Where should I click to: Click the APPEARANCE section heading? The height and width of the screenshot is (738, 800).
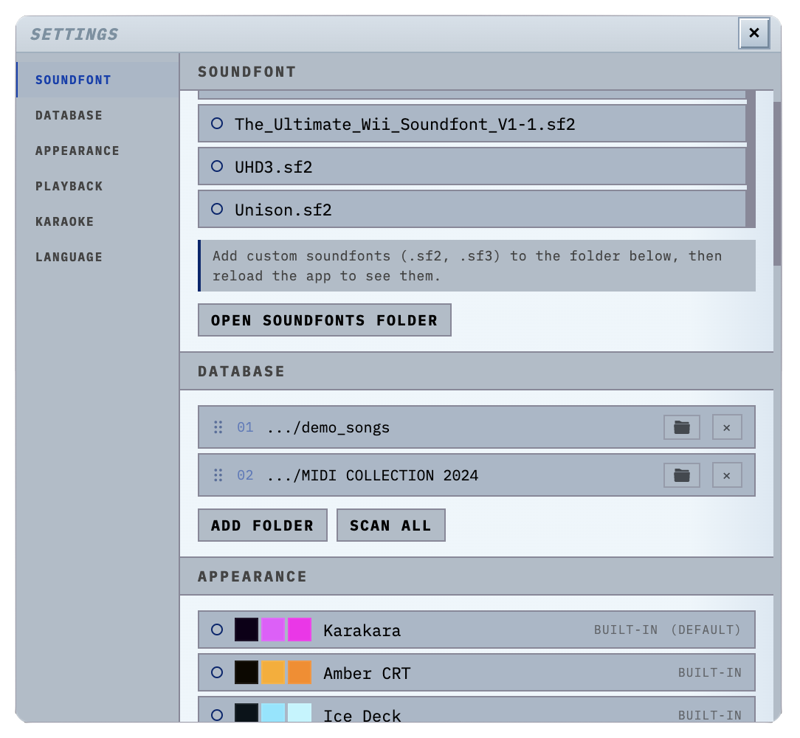252,576
